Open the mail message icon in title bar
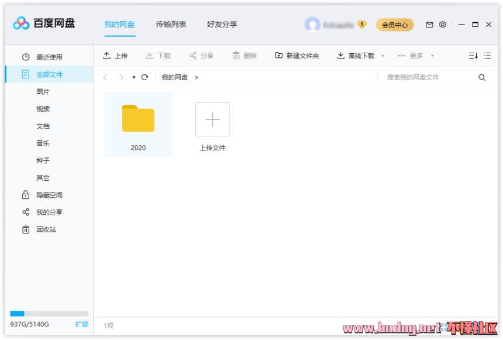 (x=429, y=25)
